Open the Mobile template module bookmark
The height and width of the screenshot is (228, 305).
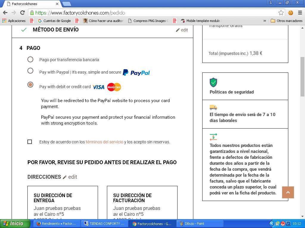pyautogui.click(x=200, y=21)
